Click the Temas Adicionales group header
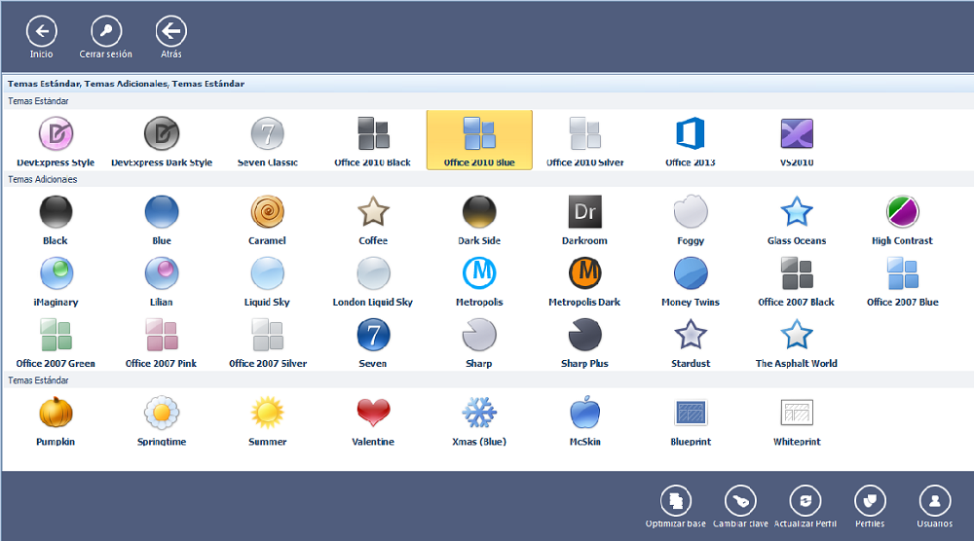Viewport: 974px width, 541px height. pos(43,179)
